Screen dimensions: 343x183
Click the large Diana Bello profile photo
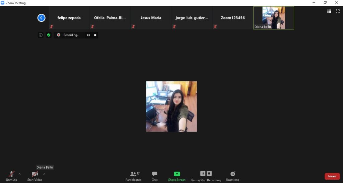click(x=171, y=106)
